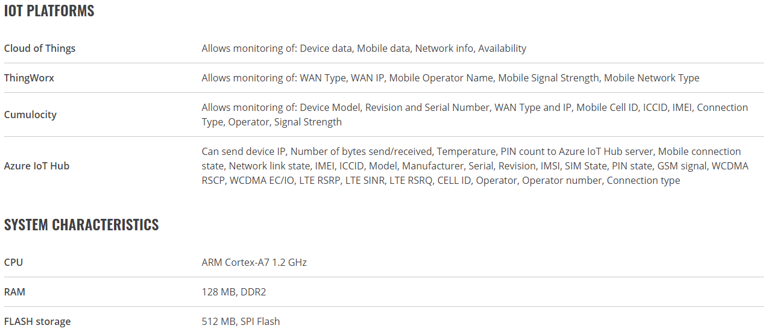The width and height of the screenshot is (768, 334).
Task: Click 'Mobile Network Type' text in ThingWorx row
Action: tap(652, 78)
